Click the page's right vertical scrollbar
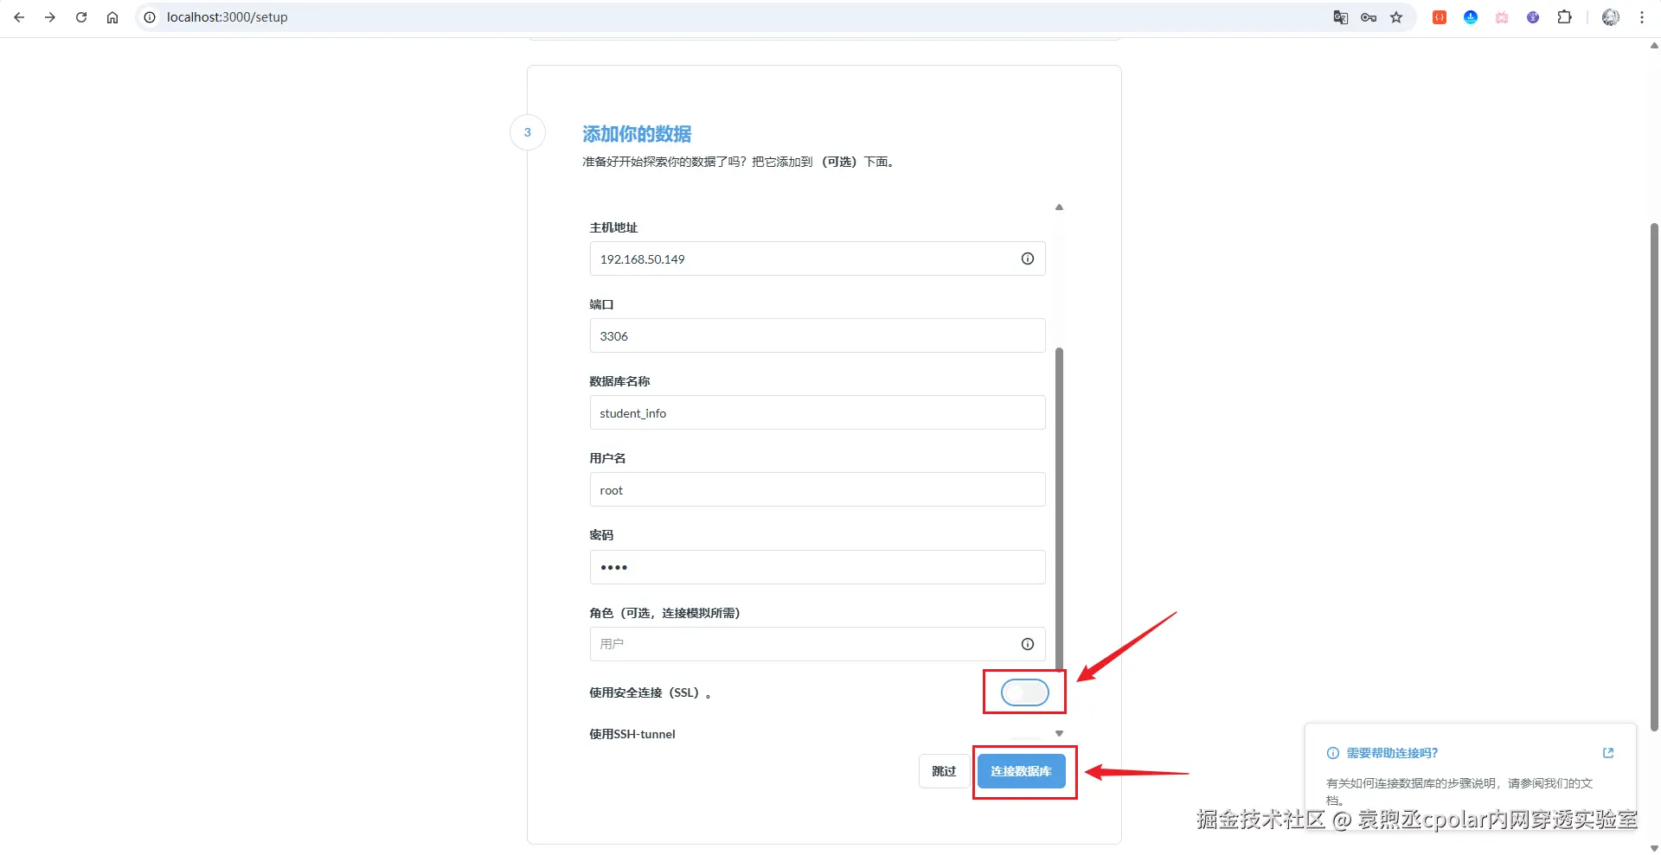The image size is (1661, 855). pos(1654,477)
